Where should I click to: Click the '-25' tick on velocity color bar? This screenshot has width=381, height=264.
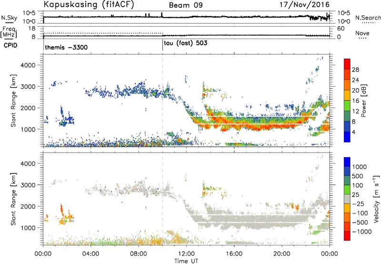point(358,203)
